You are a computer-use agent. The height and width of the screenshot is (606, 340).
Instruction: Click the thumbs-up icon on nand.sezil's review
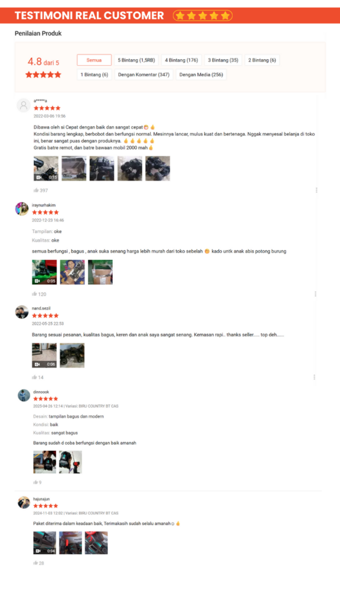click(34, 377)
